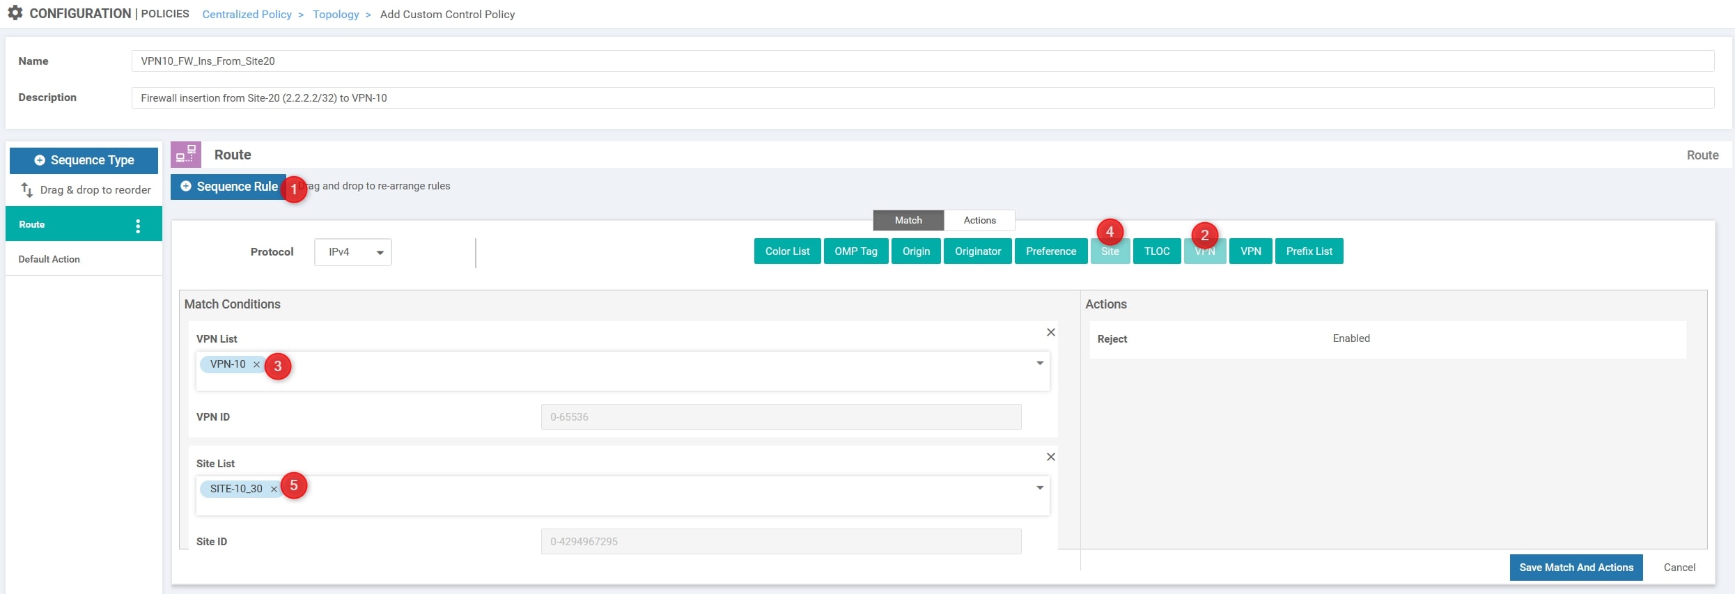Screen dimensions: 1735x594
Task: Close the VPN List match condition
Action: (x=1050, y=333)
